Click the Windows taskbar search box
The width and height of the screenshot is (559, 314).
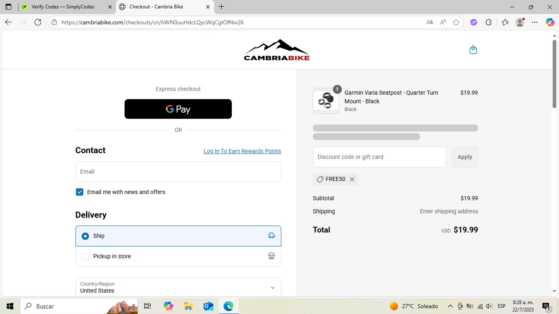(x=79, y=306)
